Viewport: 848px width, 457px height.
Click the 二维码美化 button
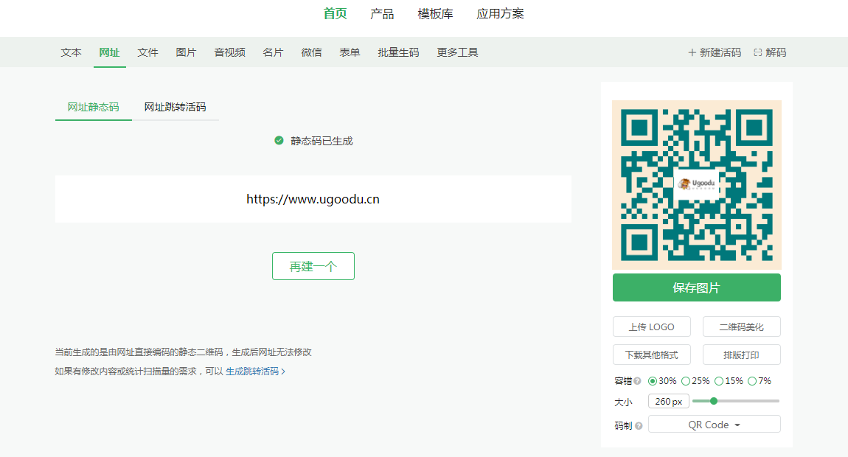pyautogui.click(x=742, y=327)
